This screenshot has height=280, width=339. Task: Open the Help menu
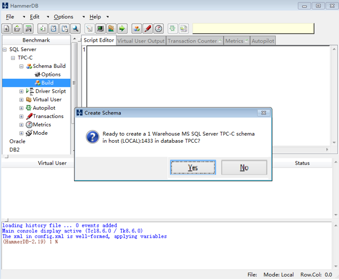click(95, 17)
